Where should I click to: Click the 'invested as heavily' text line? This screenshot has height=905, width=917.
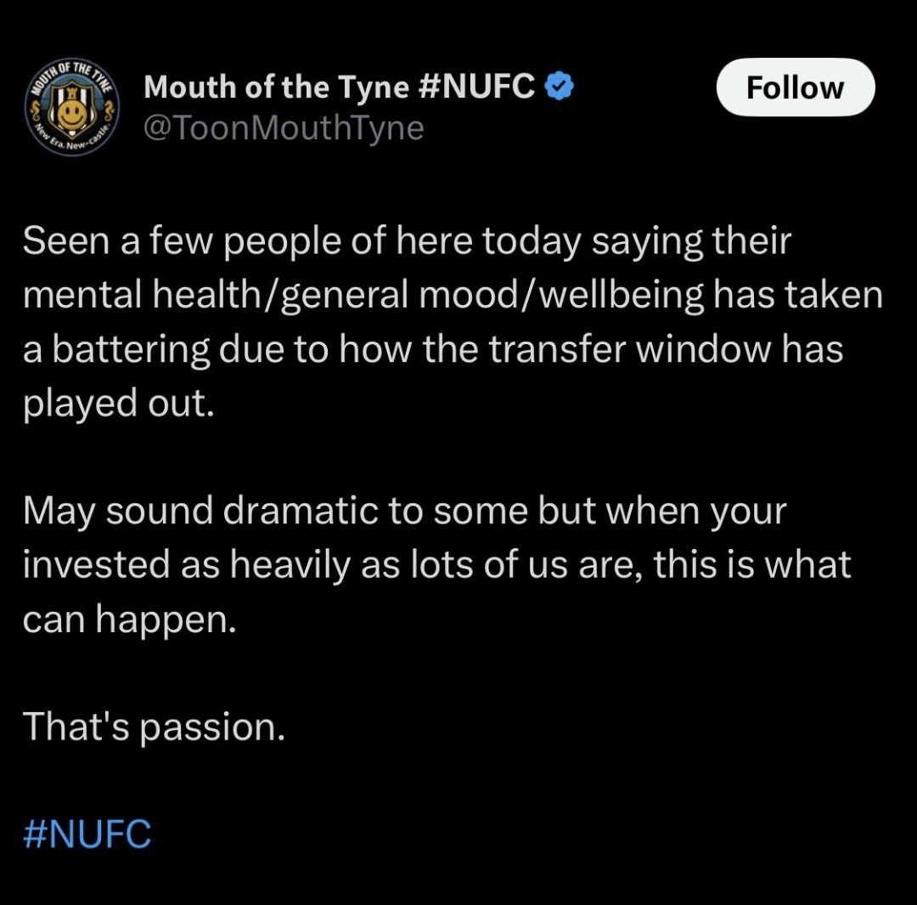coord(437,565)
